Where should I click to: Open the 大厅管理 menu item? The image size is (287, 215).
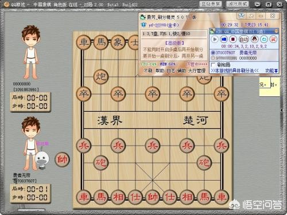tap(197, 71)
